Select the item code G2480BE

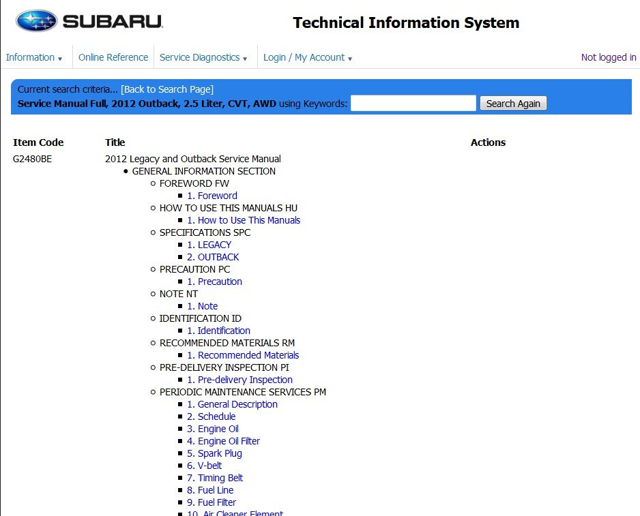click(32, 159)
